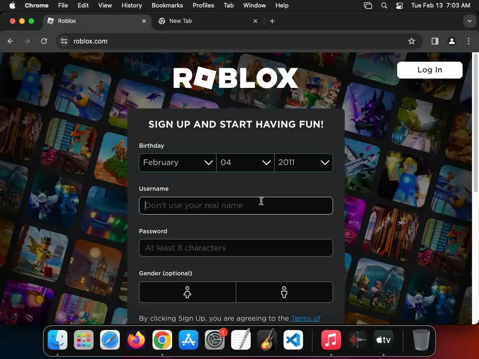Open the Help menu
Screen dimensions: 479x359
coord(282,5)
